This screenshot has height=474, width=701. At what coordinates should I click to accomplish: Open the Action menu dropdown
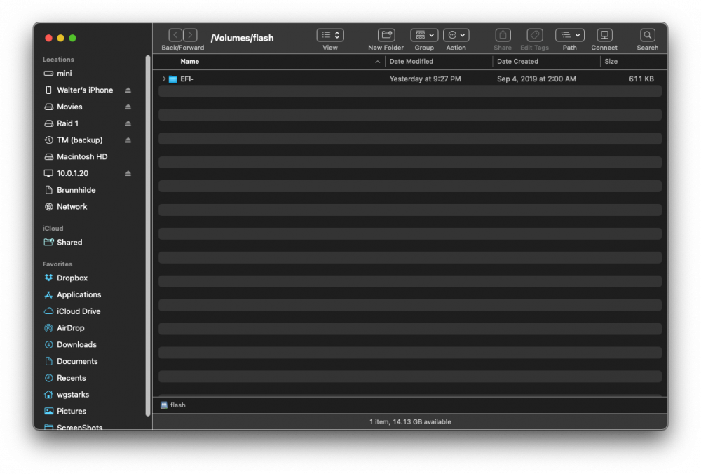pos(456,35)
